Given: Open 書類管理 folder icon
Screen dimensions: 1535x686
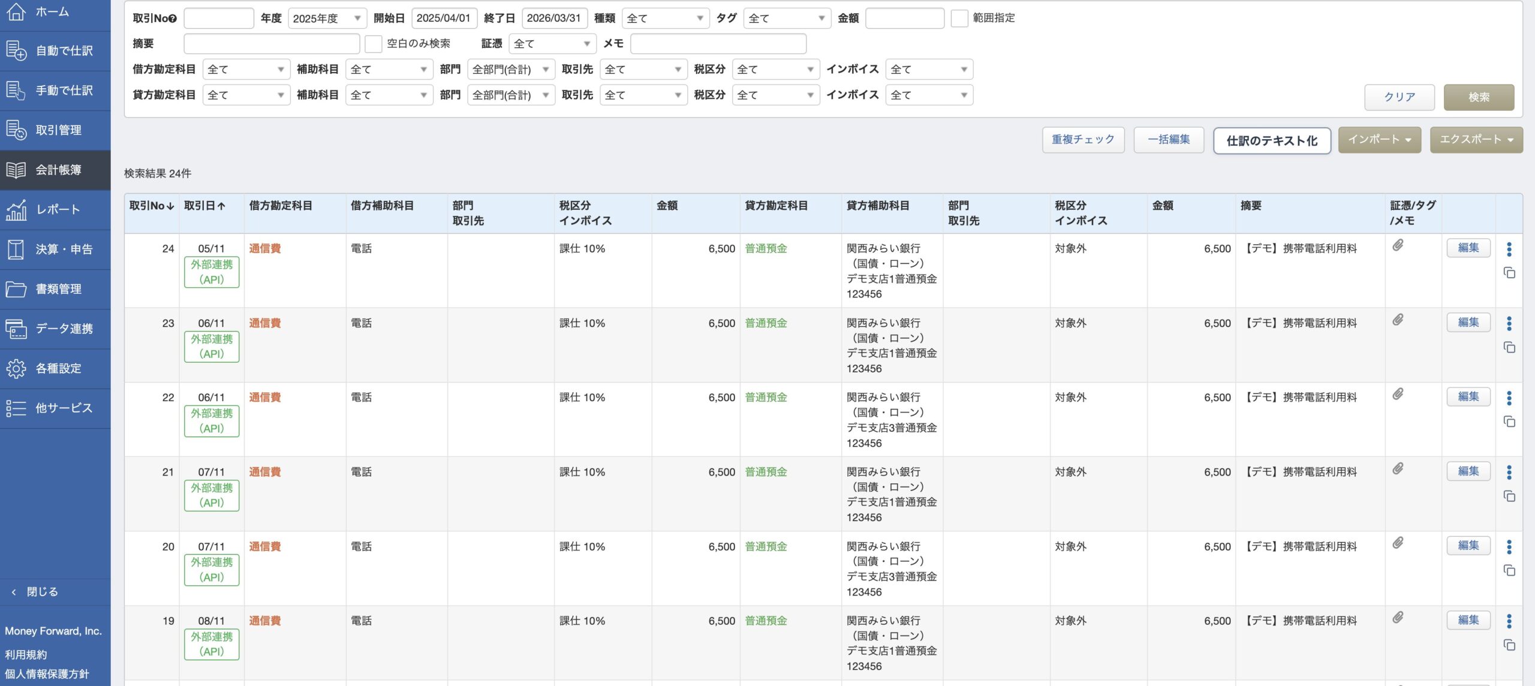Looking at the screenshot, I should click(16, 289).
